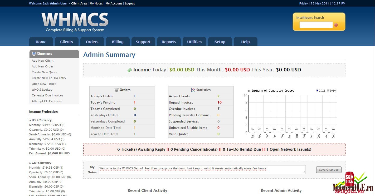The image size is (375, 196).
Task: Click Today's Completed count value
Action: pos(135,109)
